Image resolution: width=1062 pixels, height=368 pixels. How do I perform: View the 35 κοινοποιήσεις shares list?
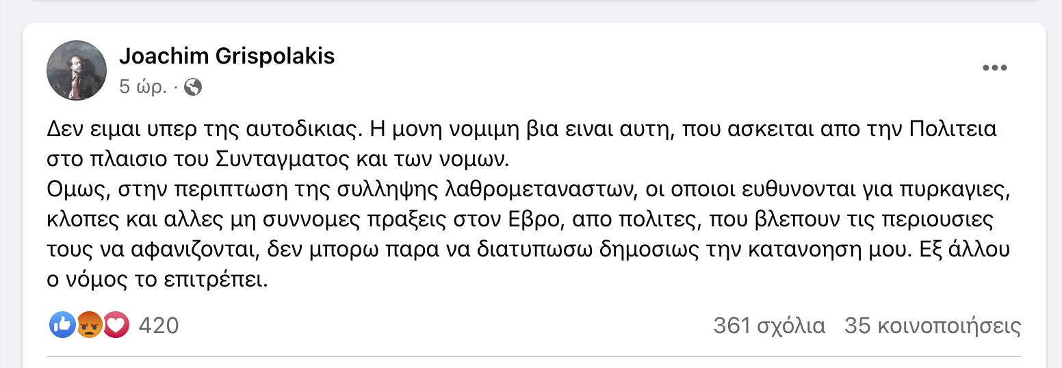933,326
